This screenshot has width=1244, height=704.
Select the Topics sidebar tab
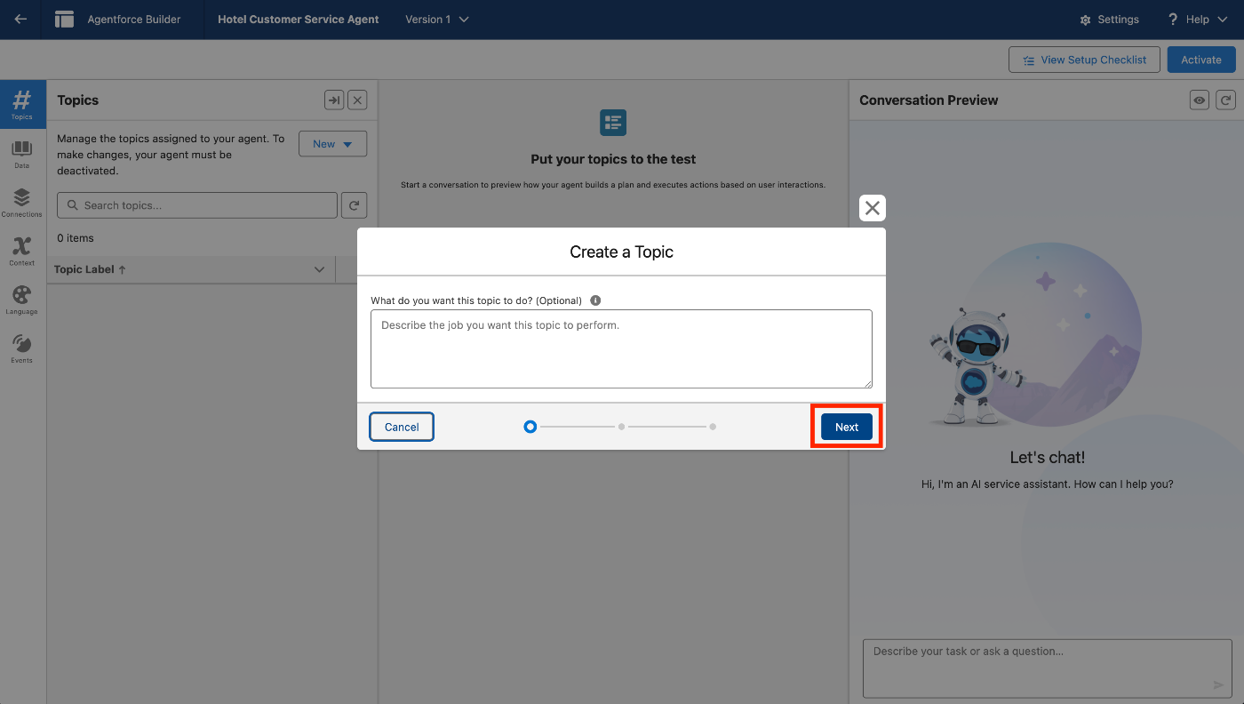click(x=22, y=104)
